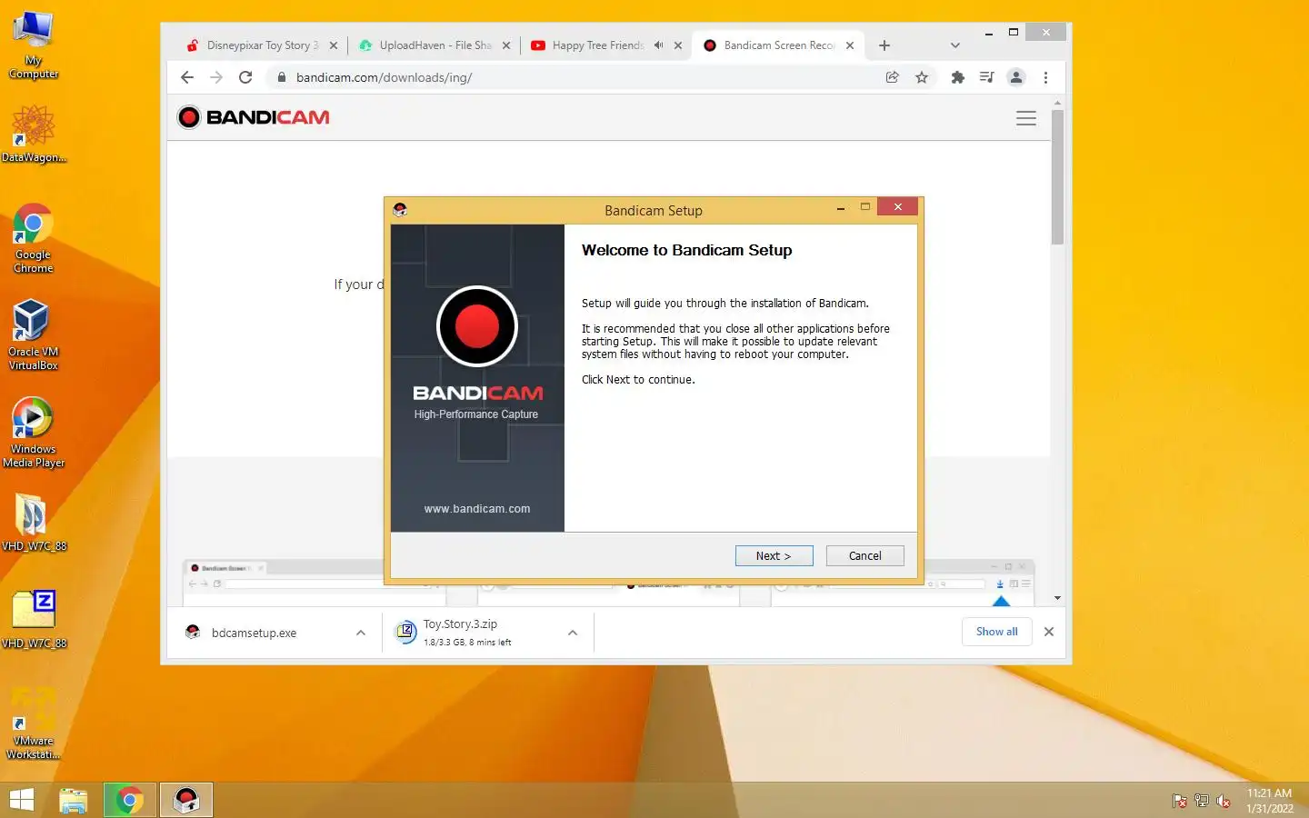
Task: Select DataWagon desktop shortcut
Action: click(34, 134)
